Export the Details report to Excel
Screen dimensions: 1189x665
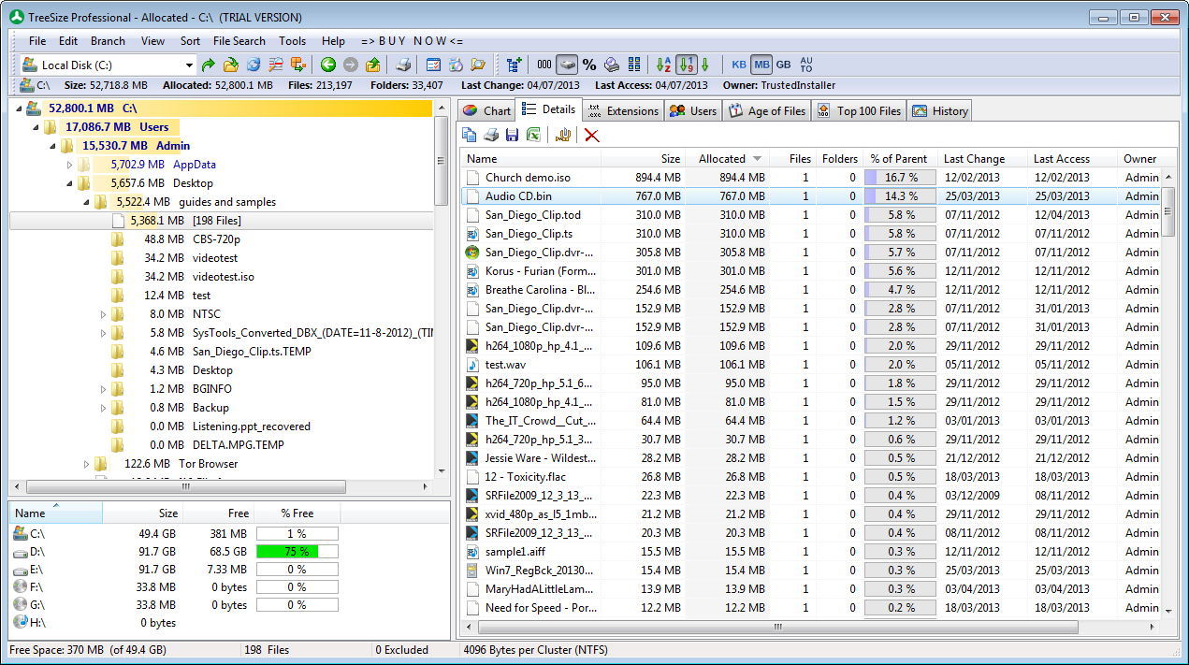[x=533, y=134]
